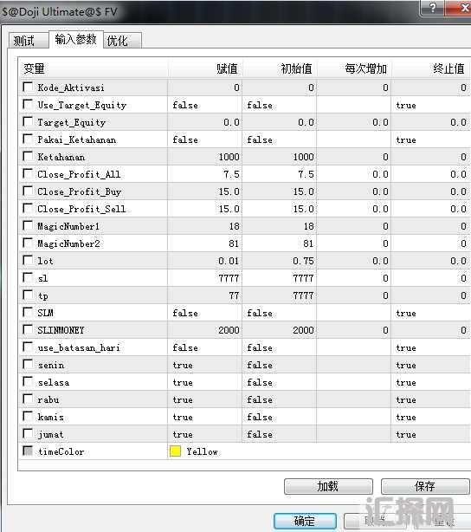Click Use_Target_Equity's true value in 终止值 column
This screenshot has height=532, width=471.
pos(406,105)
